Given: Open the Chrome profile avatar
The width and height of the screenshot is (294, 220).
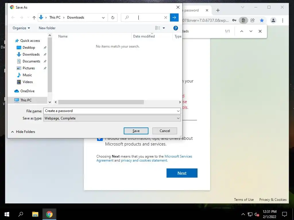Looking at the screenshot, I should tap(273, 20).
